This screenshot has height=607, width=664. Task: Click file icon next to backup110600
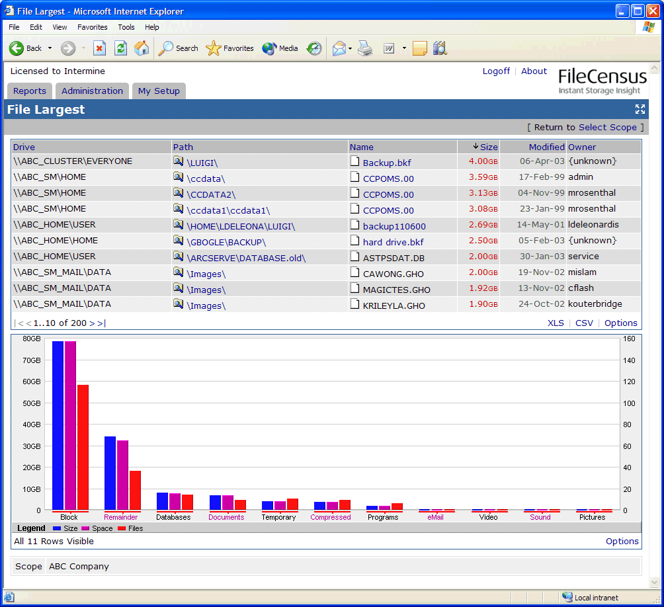(355, 224)
